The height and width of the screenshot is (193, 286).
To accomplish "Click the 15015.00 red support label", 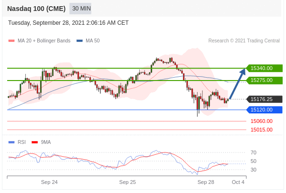I will 262,130.
